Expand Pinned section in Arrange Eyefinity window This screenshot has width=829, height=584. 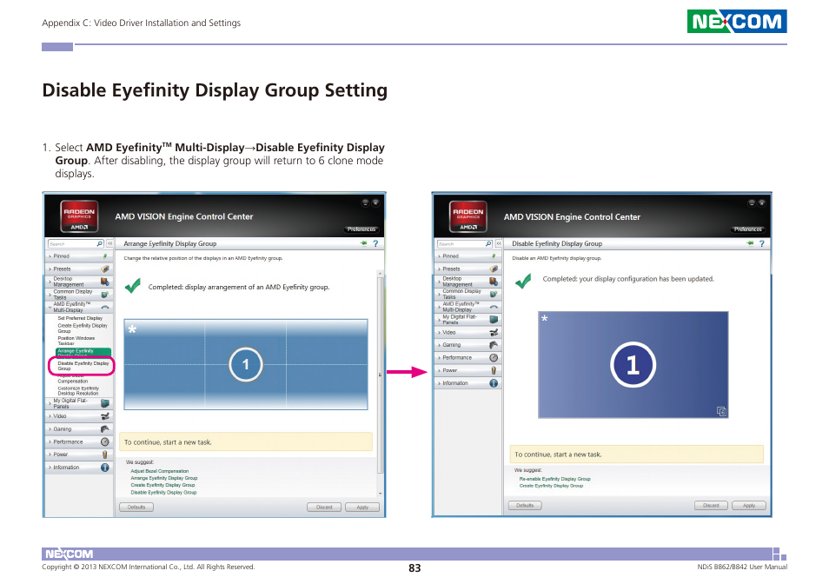tap(50, 256)
